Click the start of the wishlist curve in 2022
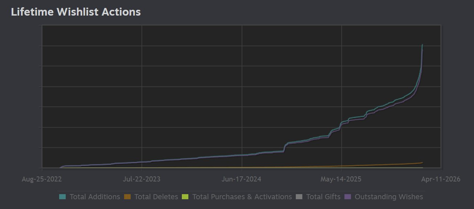The height and width of the screenshot is (209, 474). click(61, 167)
